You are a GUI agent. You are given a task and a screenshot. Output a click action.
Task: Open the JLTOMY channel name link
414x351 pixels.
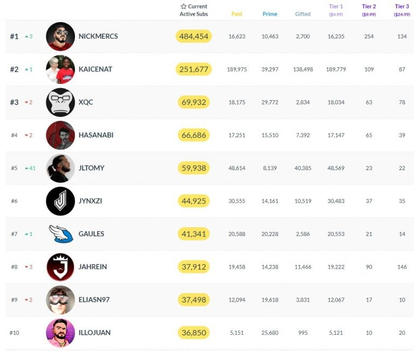point(91,168)
